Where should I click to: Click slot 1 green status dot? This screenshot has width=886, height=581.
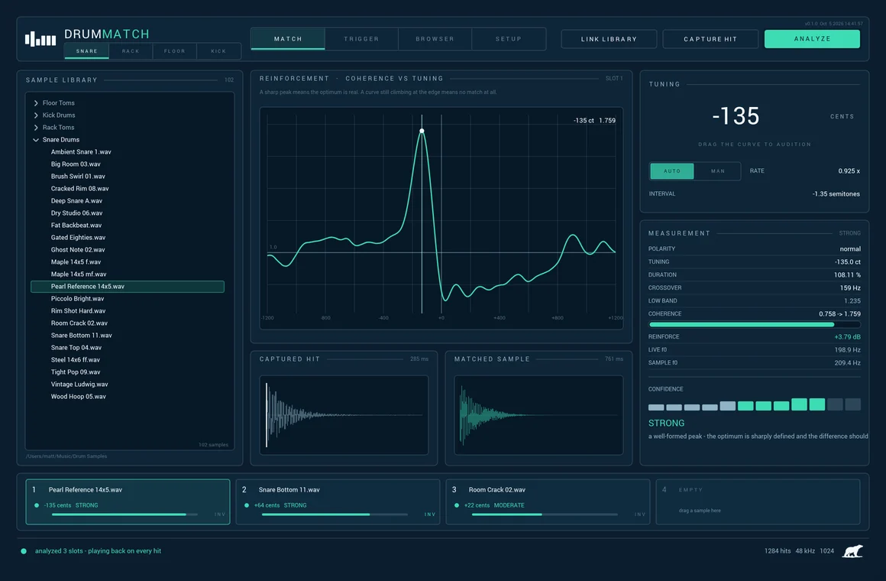(37, 505)
